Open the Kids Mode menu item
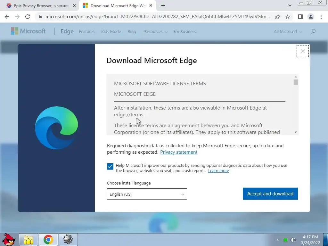328x246 pixels. click(111, 32)
